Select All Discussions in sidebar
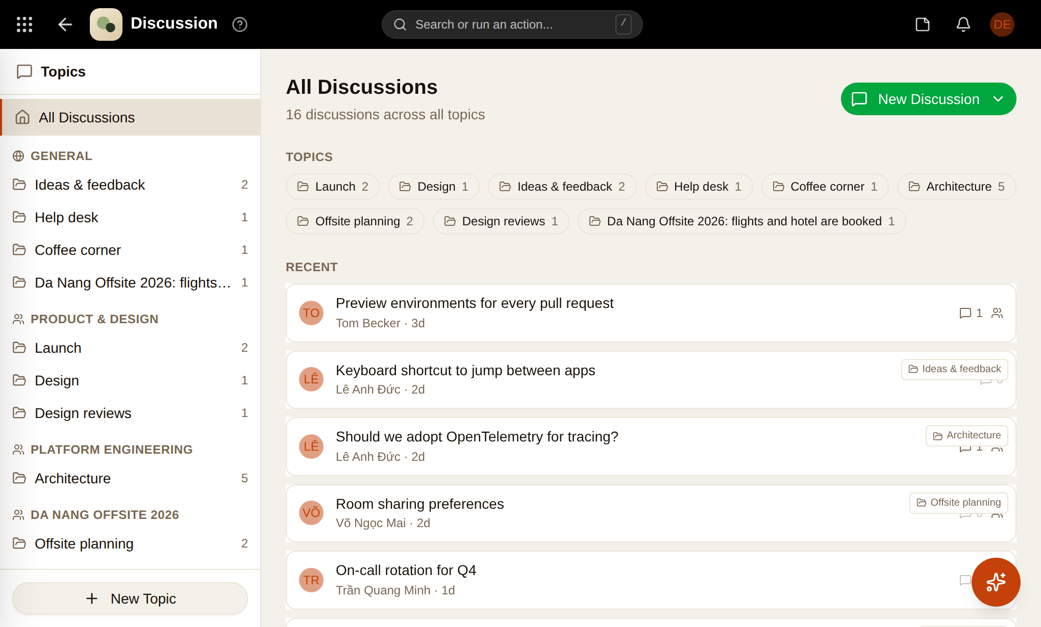1041x627 pixels. 130,117
